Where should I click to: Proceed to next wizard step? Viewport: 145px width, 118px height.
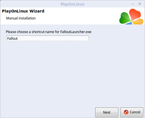pos(107,112)
